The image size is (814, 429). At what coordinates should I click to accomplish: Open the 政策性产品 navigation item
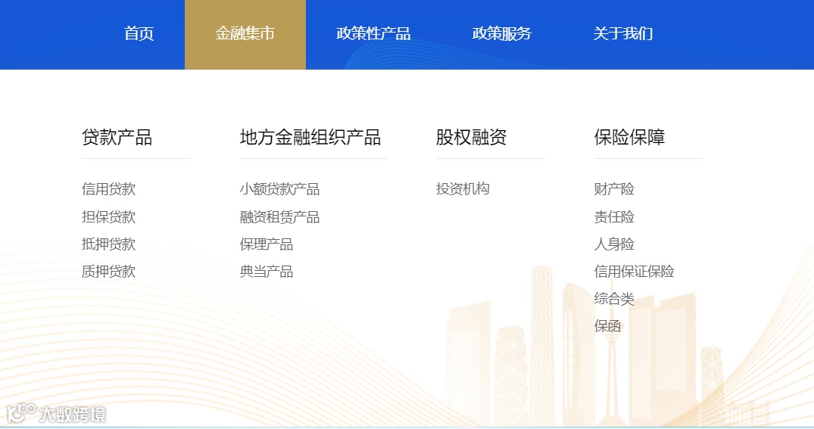(x=373, y=34)
